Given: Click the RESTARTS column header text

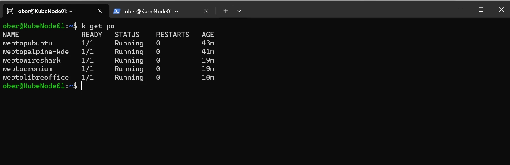Looking at the screenshot, I should (x=173, y=35).
